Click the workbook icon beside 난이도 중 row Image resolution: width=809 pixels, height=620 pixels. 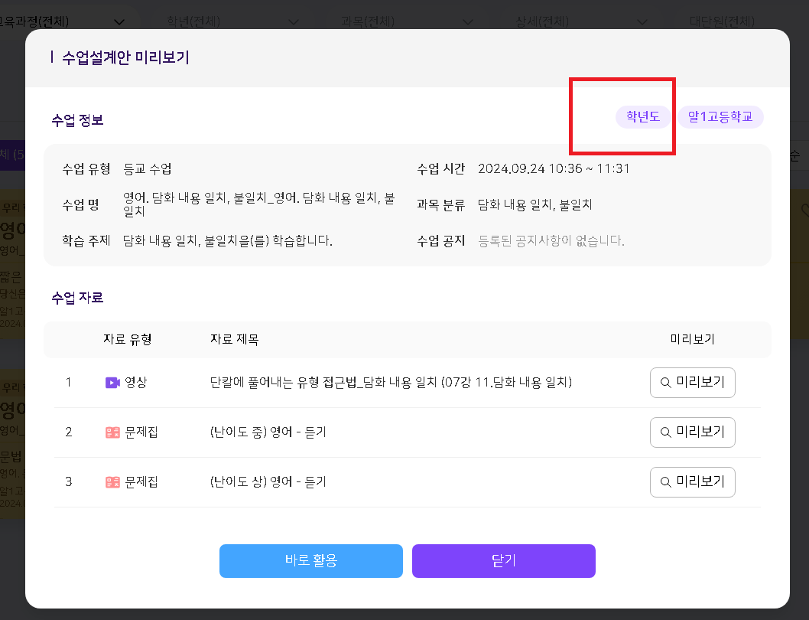click(x=112, y=432)
